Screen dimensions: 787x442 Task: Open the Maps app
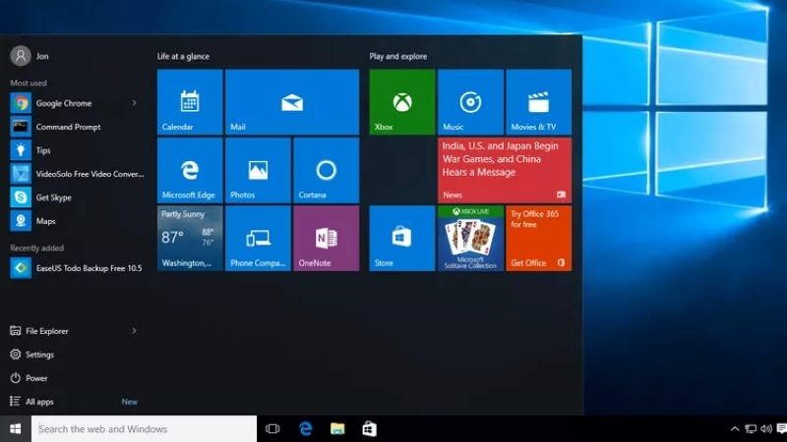[x=76, y=221]
